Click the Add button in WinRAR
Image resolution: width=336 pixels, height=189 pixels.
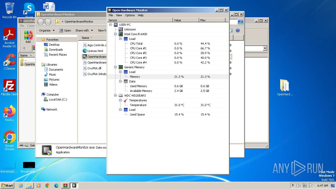click(28, 37)
